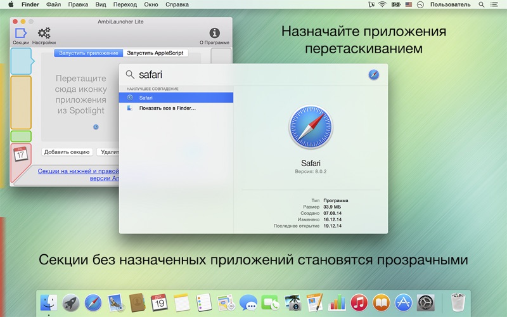Open Contacts book in the Dock

137,303
